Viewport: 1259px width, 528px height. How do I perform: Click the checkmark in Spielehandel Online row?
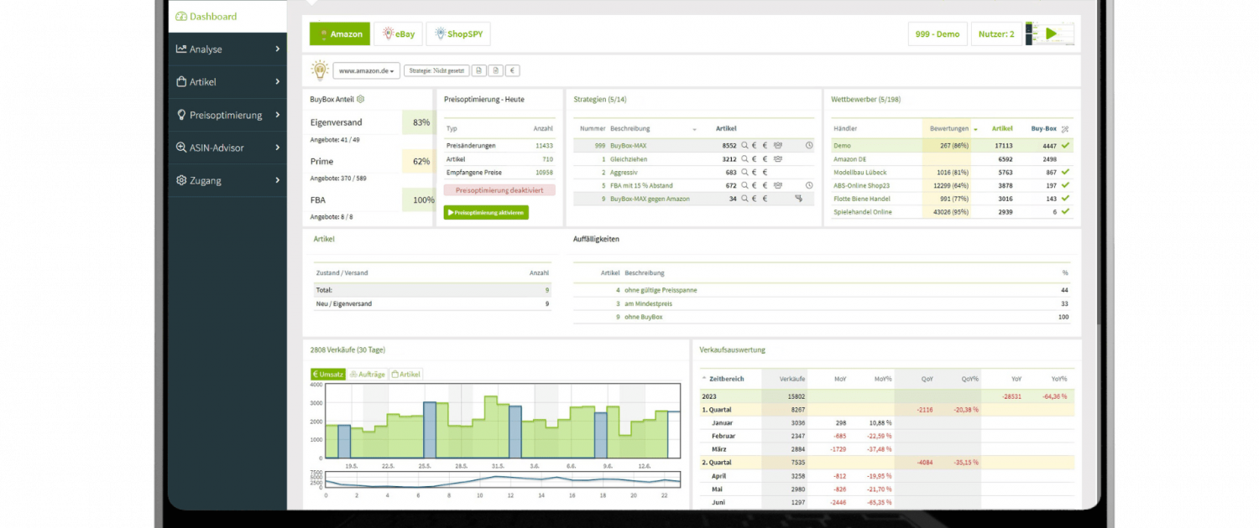click(1066, 212)
